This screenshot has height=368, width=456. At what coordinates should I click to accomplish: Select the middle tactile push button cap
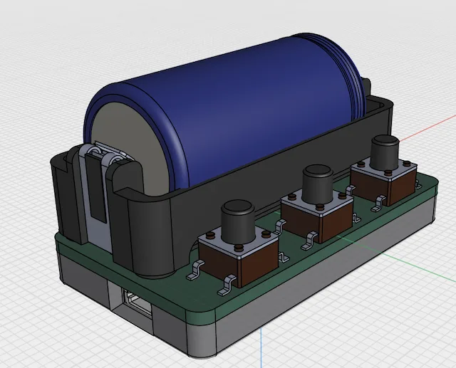[x=318, y=184]
